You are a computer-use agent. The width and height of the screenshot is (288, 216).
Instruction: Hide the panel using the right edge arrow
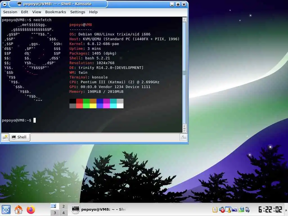[x=286, y=210]
